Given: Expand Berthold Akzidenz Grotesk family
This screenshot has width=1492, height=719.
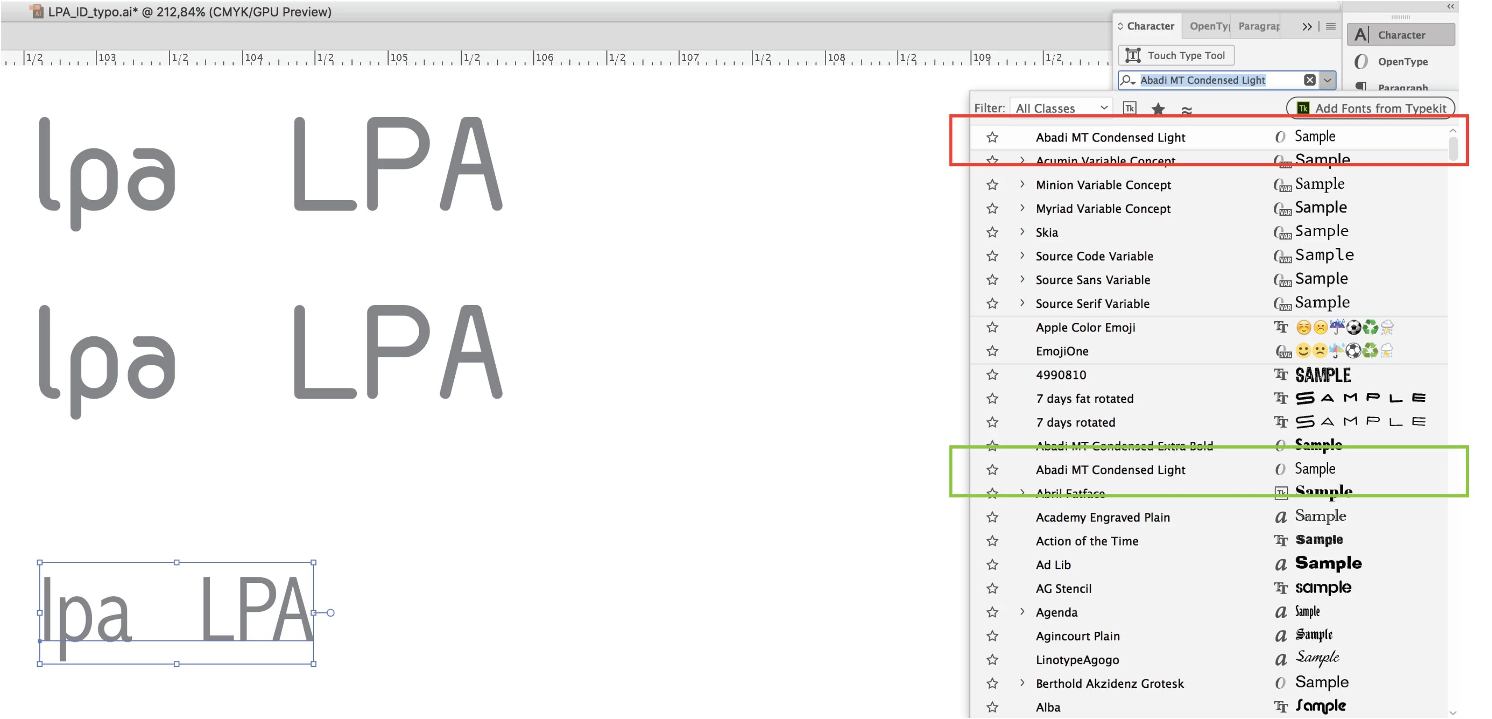Looking at the screenshot, I should click(1022, 683).
